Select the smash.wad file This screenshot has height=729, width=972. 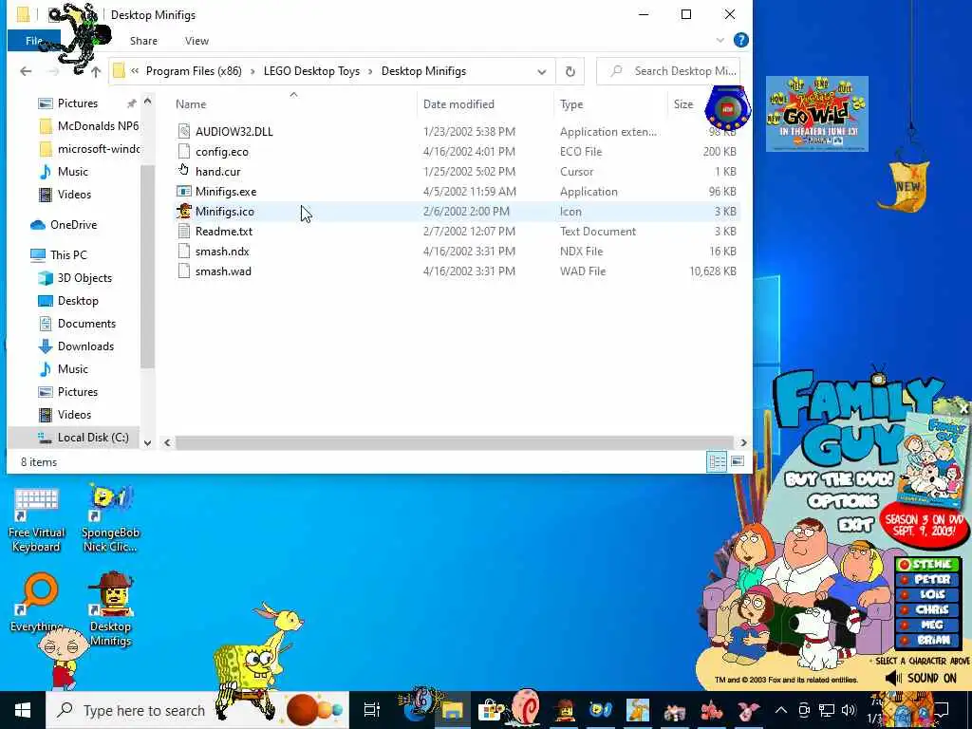tap(223, 271)
